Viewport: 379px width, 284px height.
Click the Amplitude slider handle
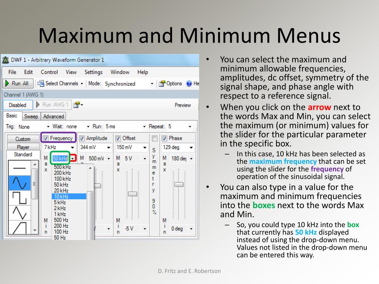tap(97, 186)
